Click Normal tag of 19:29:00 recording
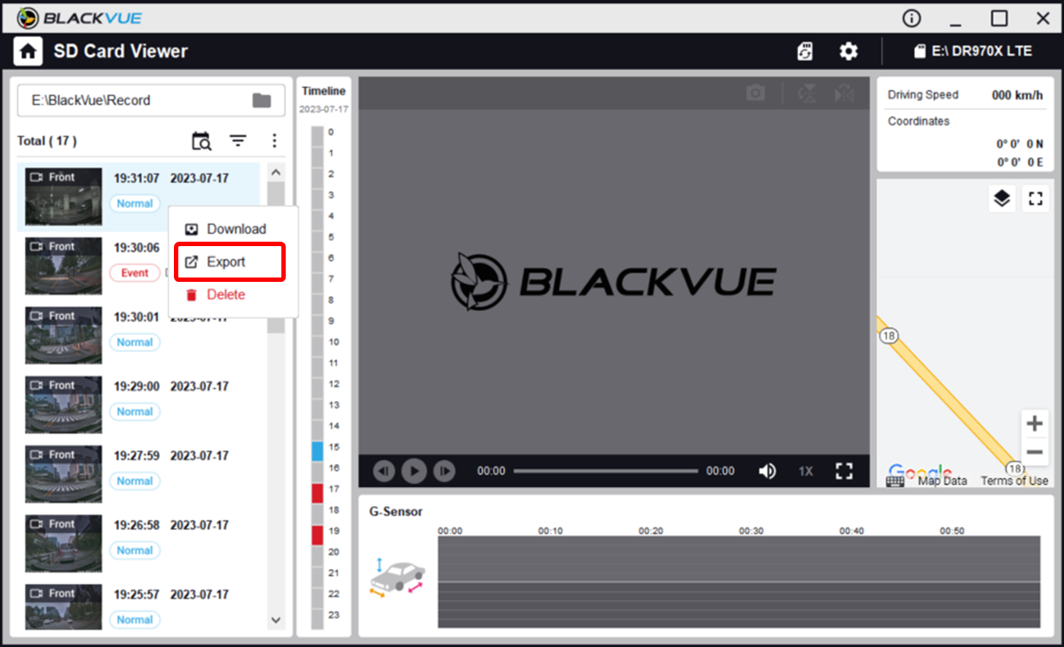Viewport: 1064px width, 647px height. (134, 412)
